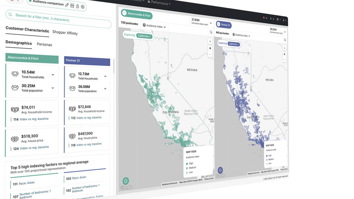Click '111 Race: Asian' factor link
Image resolution: width=354 pixels, height=199 pixels.
24,183
